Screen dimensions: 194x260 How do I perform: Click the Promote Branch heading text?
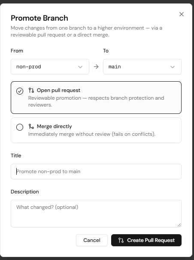pos(39,18)
